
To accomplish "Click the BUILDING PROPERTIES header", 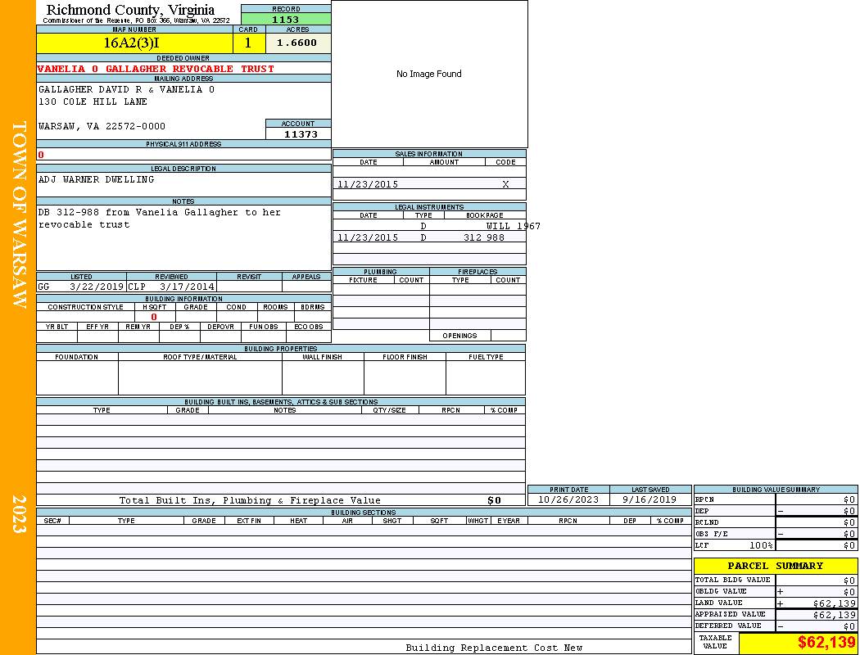I will [x=281, y=349].
